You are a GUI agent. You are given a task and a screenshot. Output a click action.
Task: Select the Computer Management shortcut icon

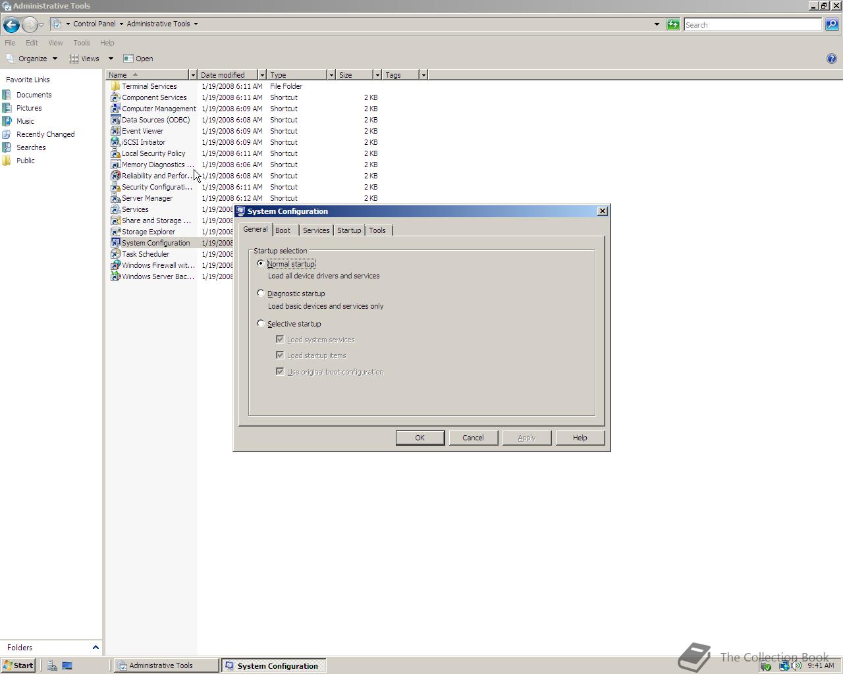click(x=115, y=109)
